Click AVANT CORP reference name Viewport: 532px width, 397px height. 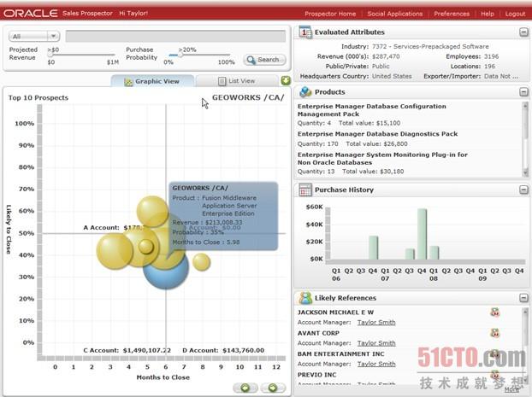tap(318, 333)
